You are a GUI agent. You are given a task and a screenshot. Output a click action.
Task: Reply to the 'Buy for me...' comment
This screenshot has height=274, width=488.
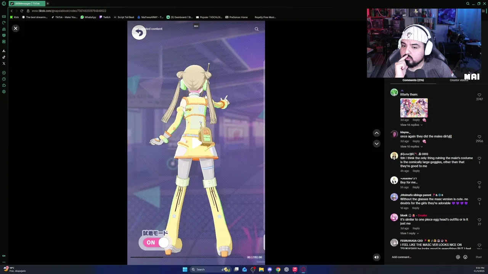[x=416, y=187]
